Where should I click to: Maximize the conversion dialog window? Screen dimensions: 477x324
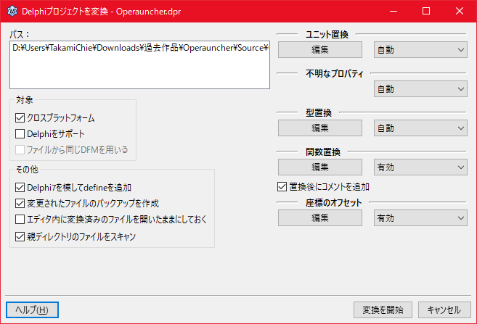[426, 12]
